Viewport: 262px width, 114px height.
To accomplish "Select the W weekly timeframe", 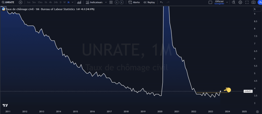I will coord(64,2).
